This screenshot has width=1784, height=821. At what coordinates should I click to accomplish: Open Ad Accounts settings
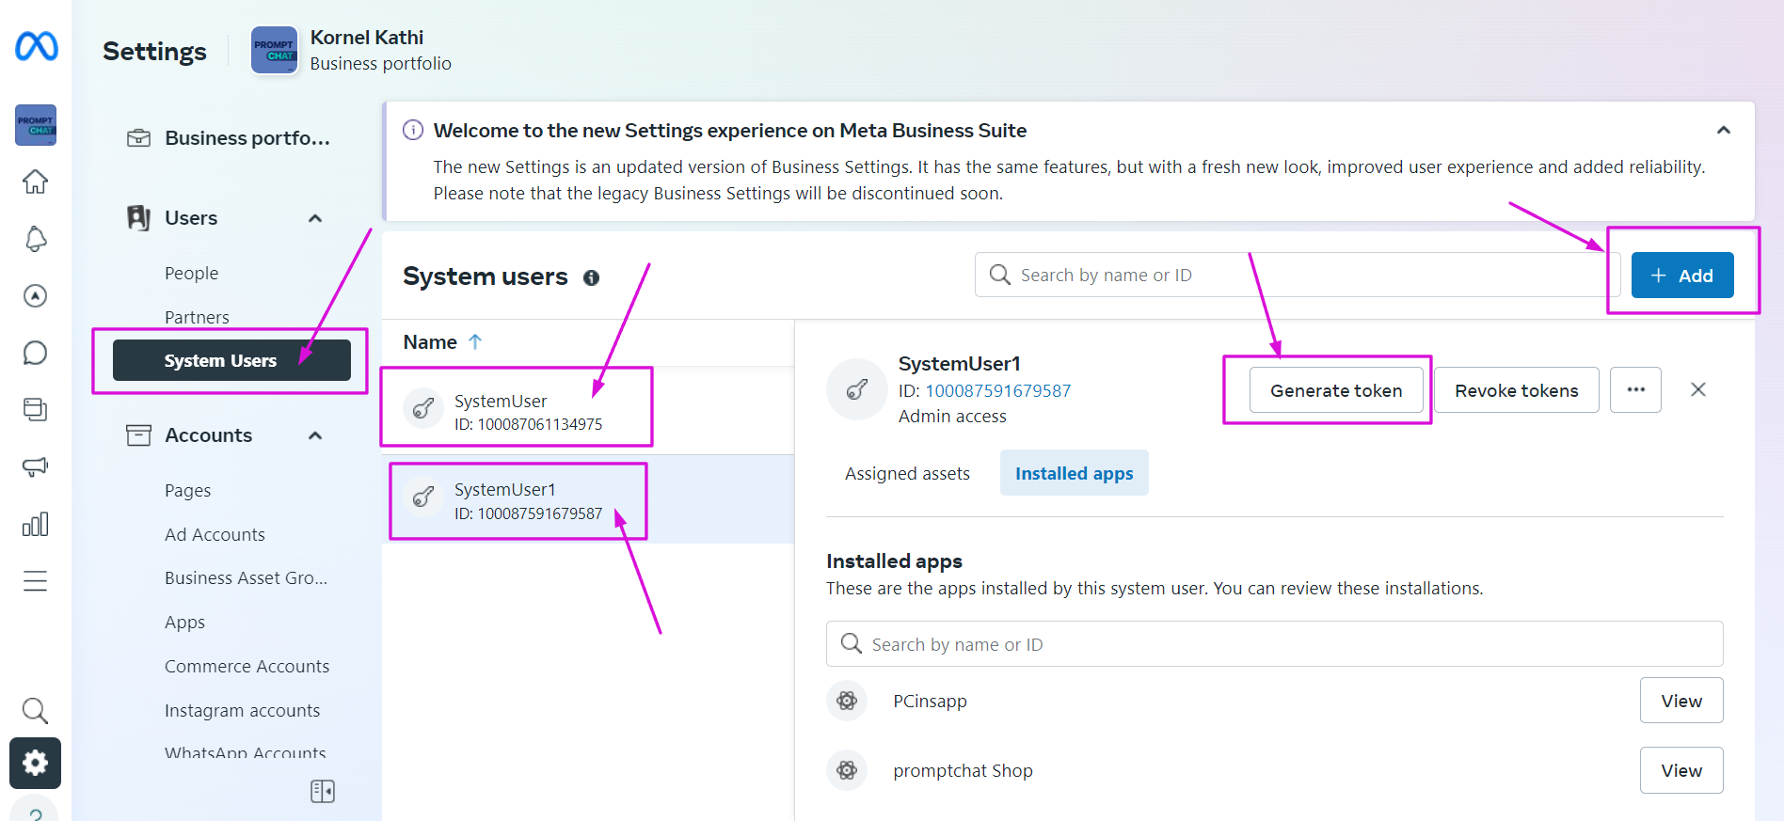point(215,535)
